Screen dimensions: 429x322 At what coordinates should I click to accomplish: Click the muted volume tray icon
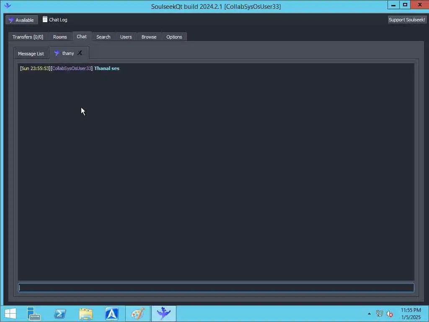[x=390, y=314]
